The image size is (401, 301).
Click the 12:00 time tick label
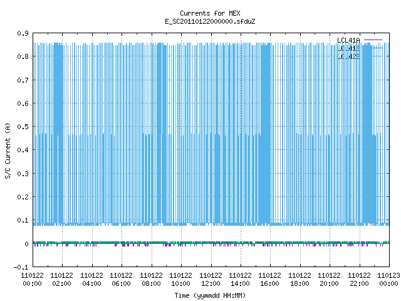[x=211, y=283]
